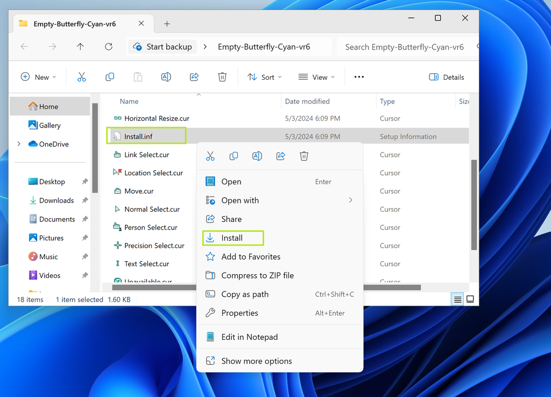Click the Start backup button in the address bar
This screenshot has height=397, width=551.
pyautogui.click(x=162, y=47)
